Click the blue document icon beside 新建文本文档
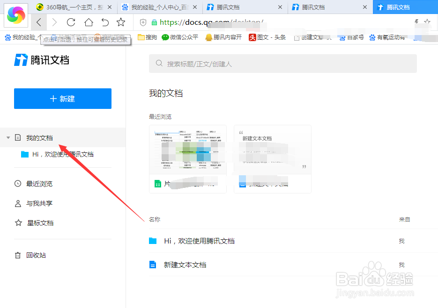 coord(154,265)
